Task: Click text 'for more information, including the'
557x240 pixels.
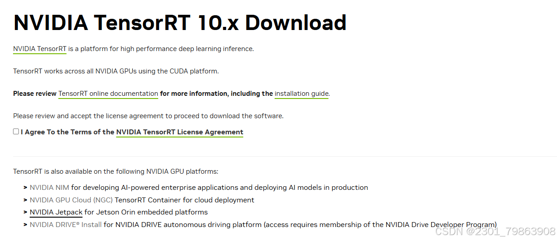Action: click(216, 94)
